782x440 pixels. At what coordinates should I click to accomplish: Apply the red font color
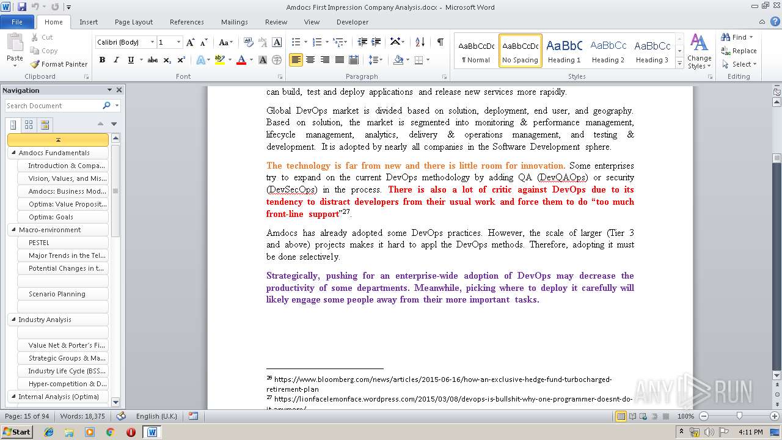[241, 60]
